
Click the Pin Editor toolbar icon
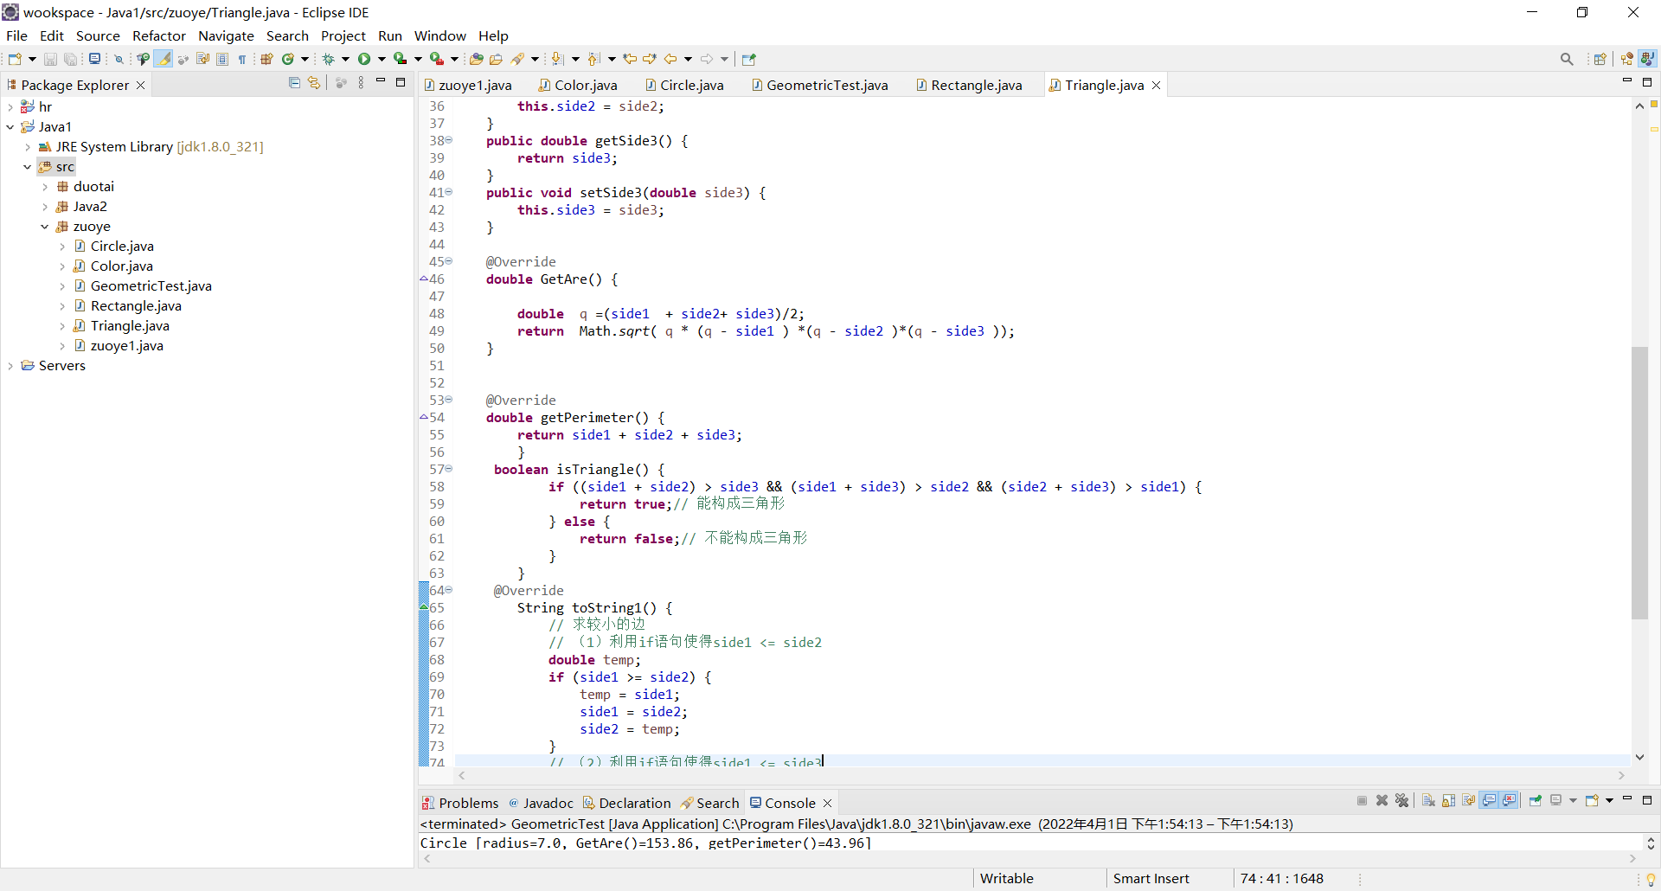(x=749, y=59)
